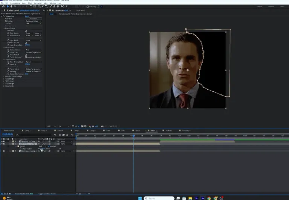The image size is (289, 200).
Task: Click the current time indicator in the timeline ruler
Action: [134, 136]
